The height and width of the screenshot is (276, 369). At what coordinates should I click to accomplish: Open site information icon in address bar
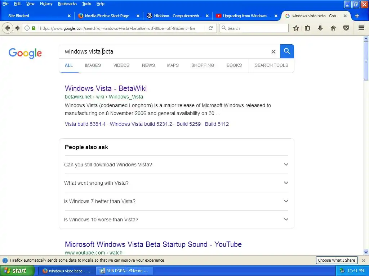tap(27, 28)
